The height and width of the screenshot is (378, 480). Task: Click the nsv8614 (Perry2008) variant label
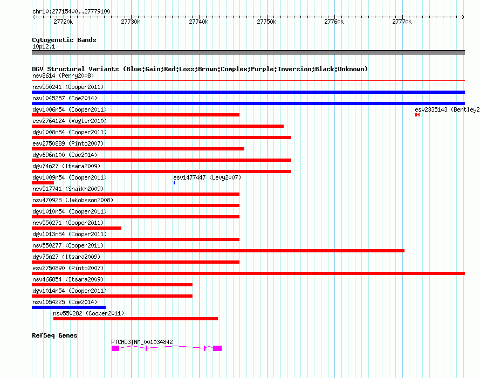pos(63,75)
